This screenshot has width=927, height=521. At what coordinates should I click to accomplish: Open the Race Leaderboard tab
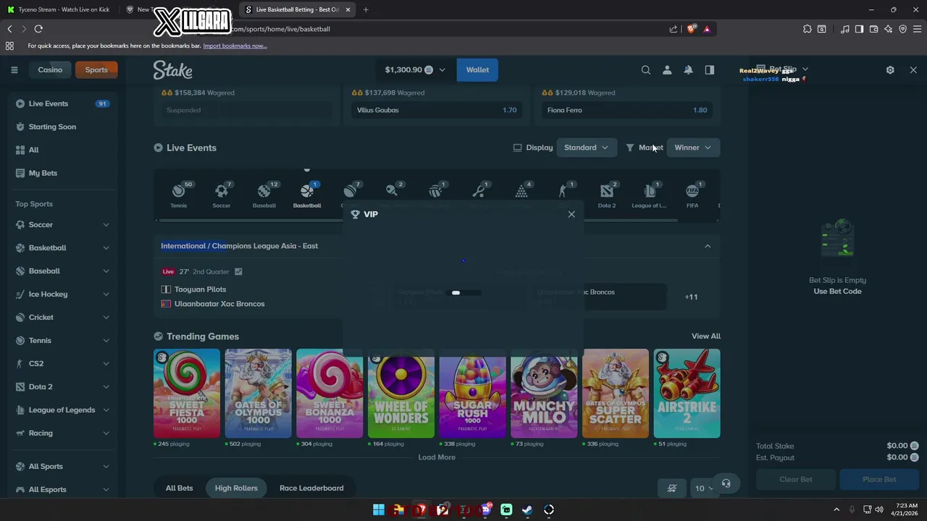pos(311,488)
